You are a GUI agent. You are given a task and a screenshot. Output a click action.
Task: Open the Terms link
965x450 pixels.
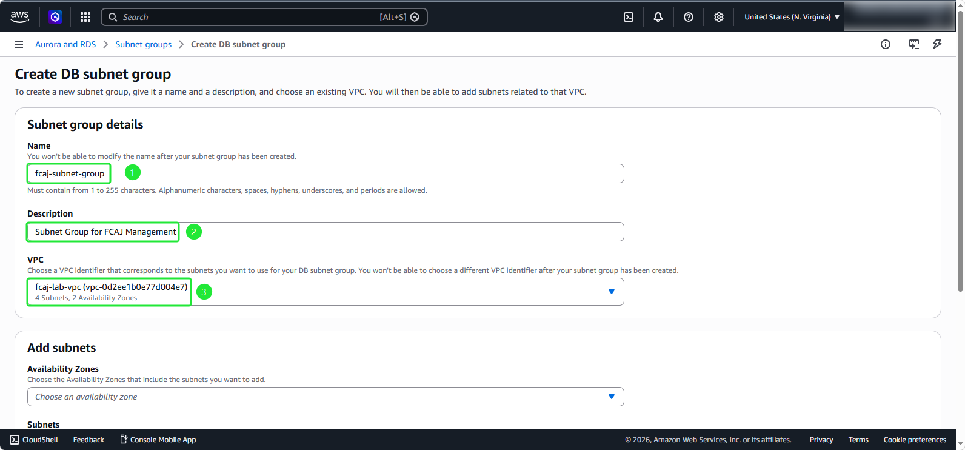coord(858,440)
